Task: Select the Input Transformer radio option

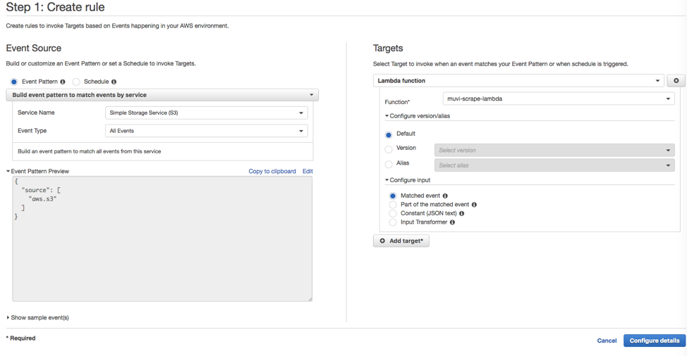Action: pyautogui.click(x=393, y=222)
